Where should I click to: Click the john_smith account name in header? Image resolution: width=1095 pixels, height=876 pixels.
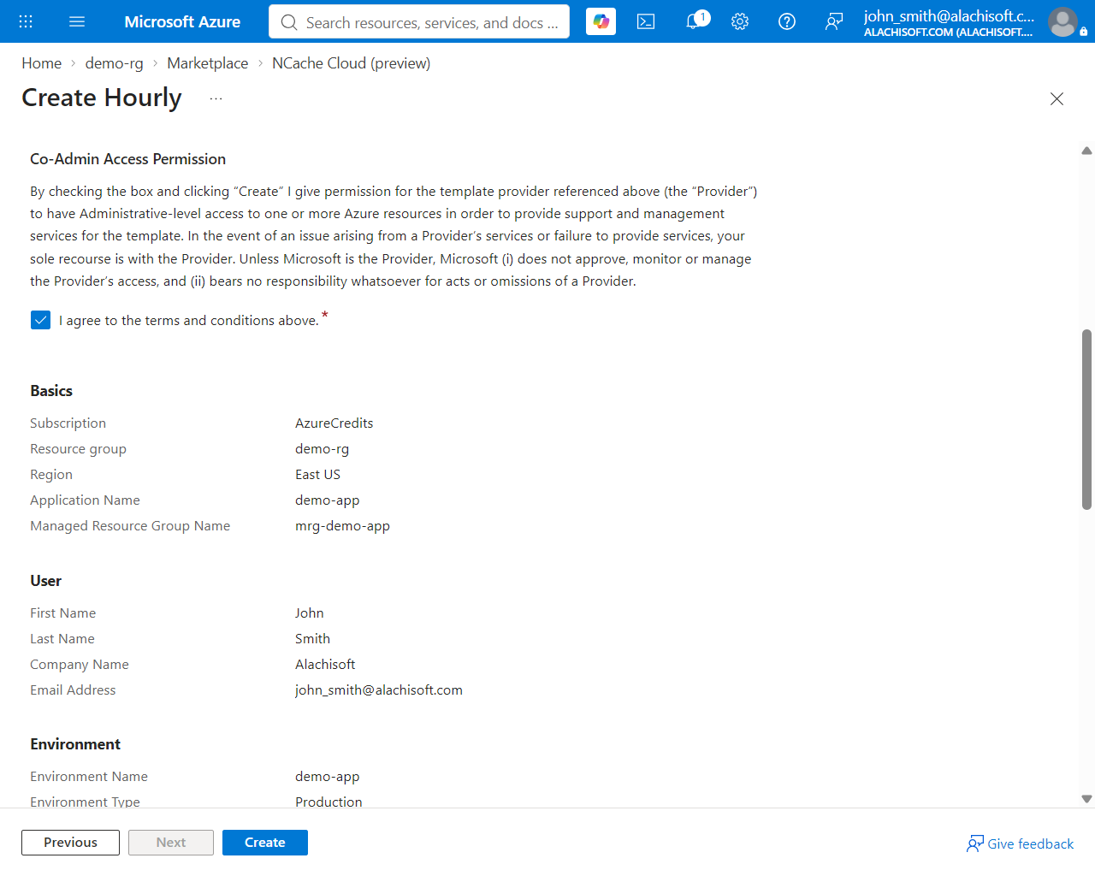pos(949,15)
